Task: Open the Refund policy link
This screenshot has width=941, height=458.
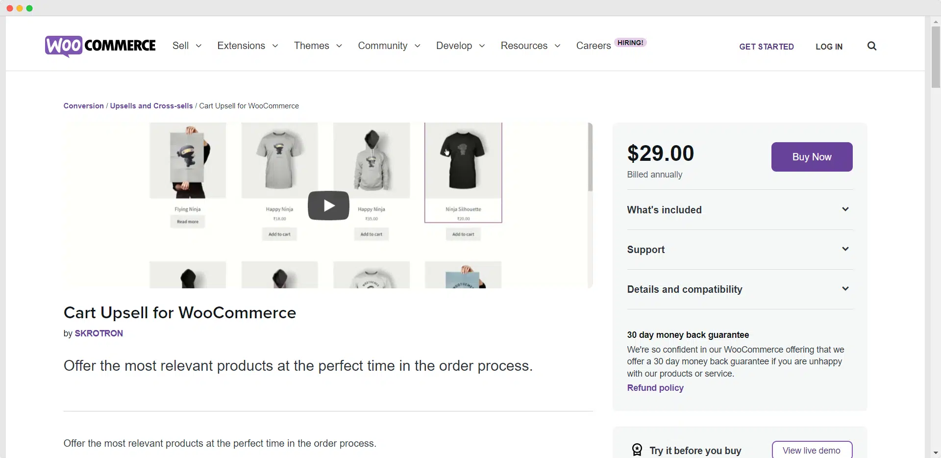Action: tap(655, 388)
